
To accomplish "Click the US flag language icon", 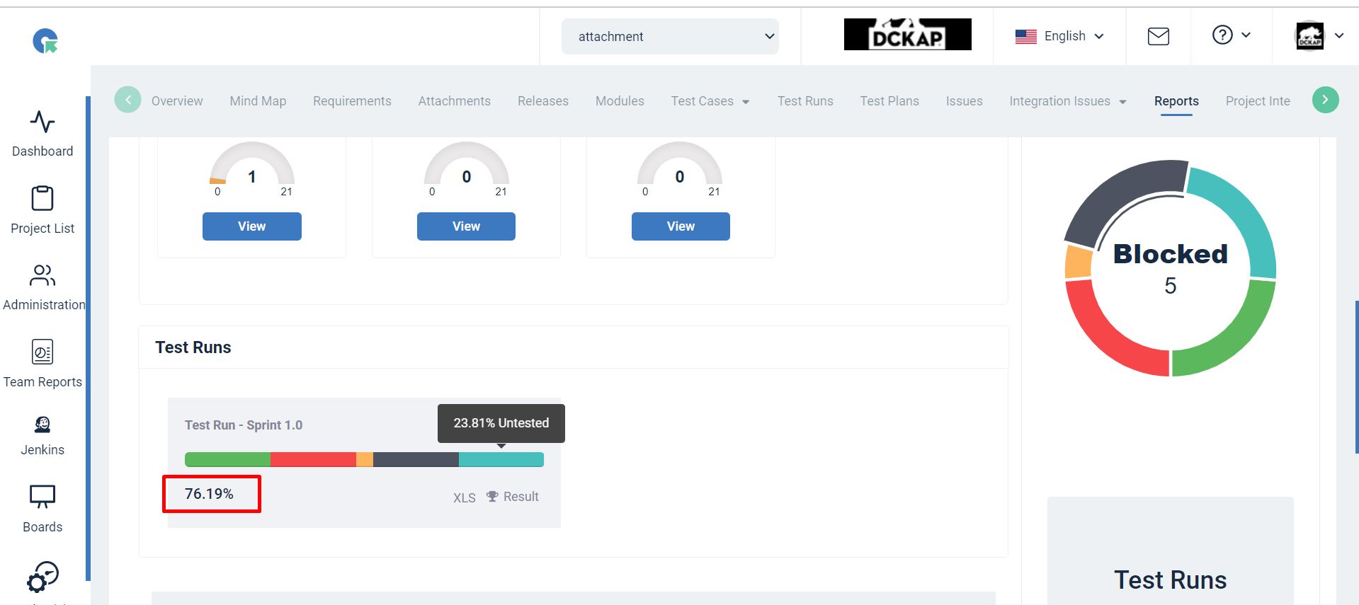I will click(1026, 36).
